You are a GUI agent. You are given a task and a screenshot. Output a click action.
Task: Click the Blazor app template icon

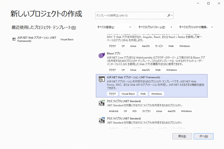102,55
